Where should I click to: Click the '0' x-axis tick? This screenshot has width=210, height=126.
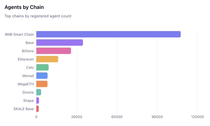(36, 117)
